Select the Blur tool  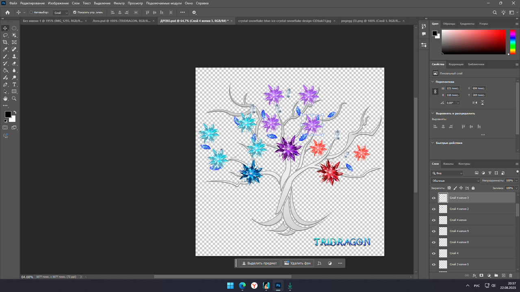[14, 70]
